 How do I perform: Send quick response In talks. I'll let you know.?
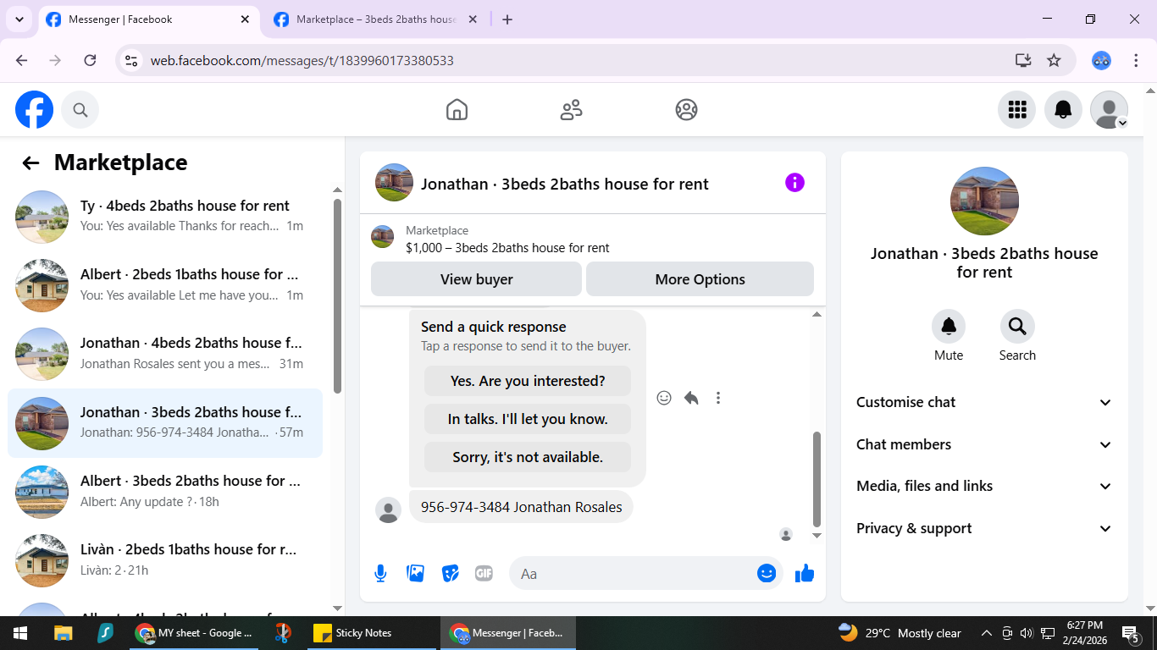point(528,419)
